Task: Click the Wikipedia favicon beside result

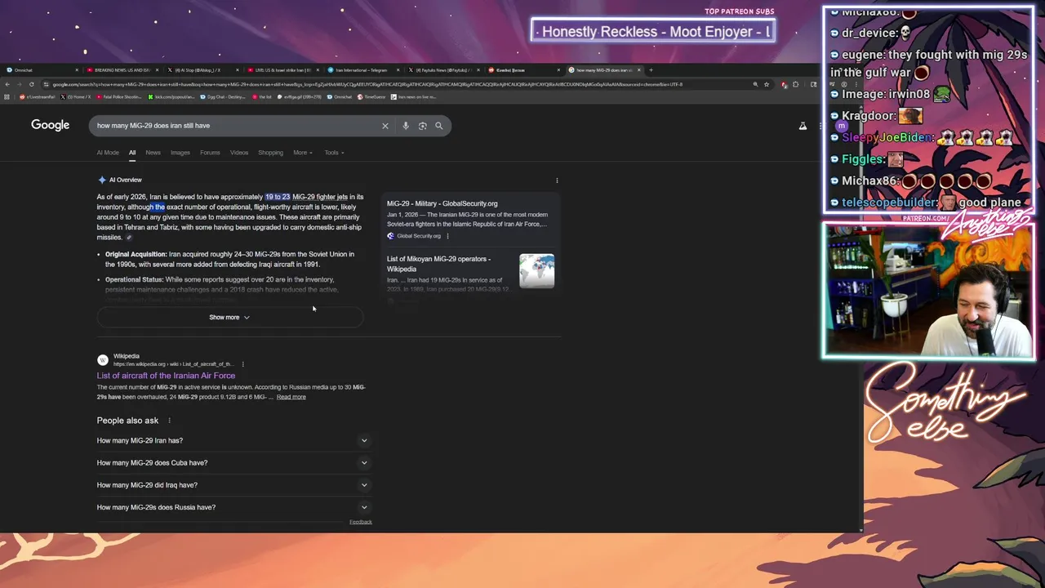Action: click(102, 360)
